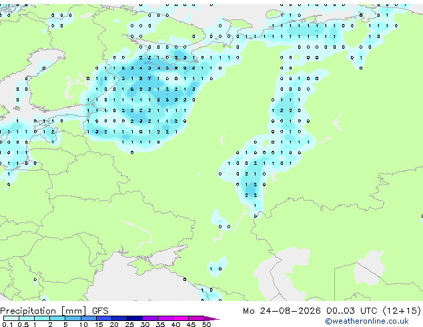Screen dimensions: 423x327
Task: Click the '0.1' legend scale label
Action: coord(7,324)
